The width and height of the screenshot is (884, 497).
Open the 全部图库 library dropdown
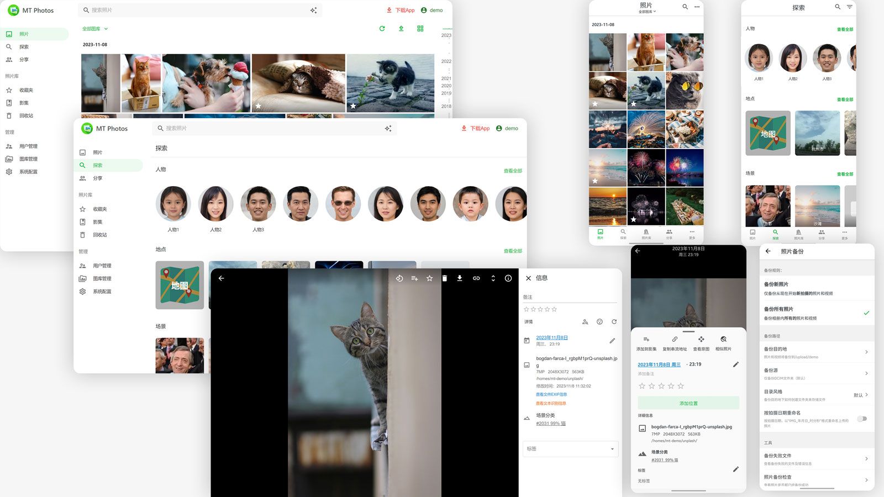pyautogui.click(x=95, y=29)
